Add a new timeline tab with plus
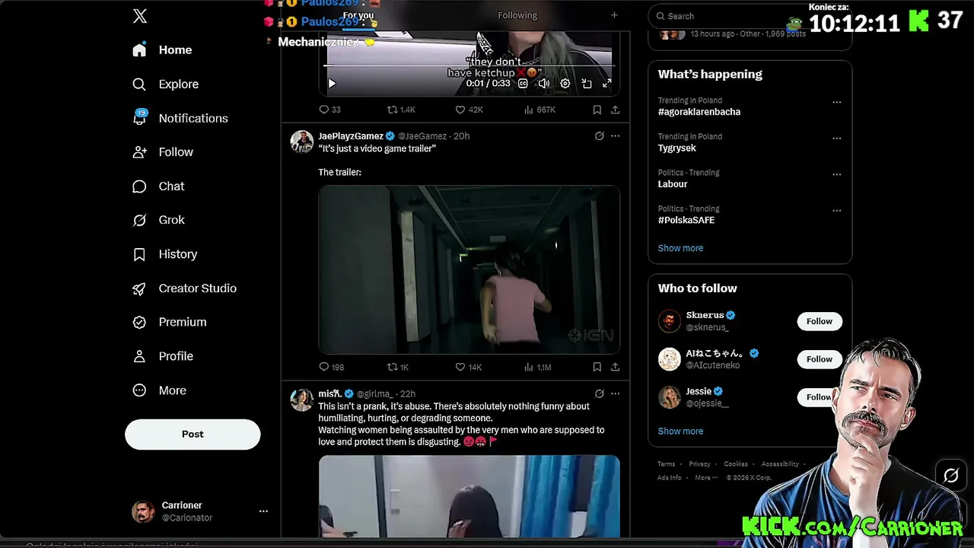This screenshot has height=548, width=974. point(614,15)
